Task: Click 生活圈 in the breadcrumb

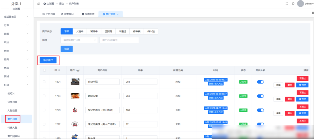Action: pos(50,4)
